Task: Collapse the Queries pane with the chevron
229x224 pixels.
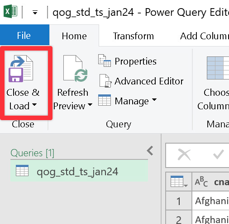Action: pos(150,151)
